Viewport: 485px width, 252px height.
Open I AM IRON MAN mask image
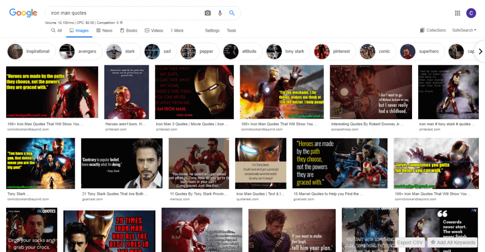pos(194,92)
